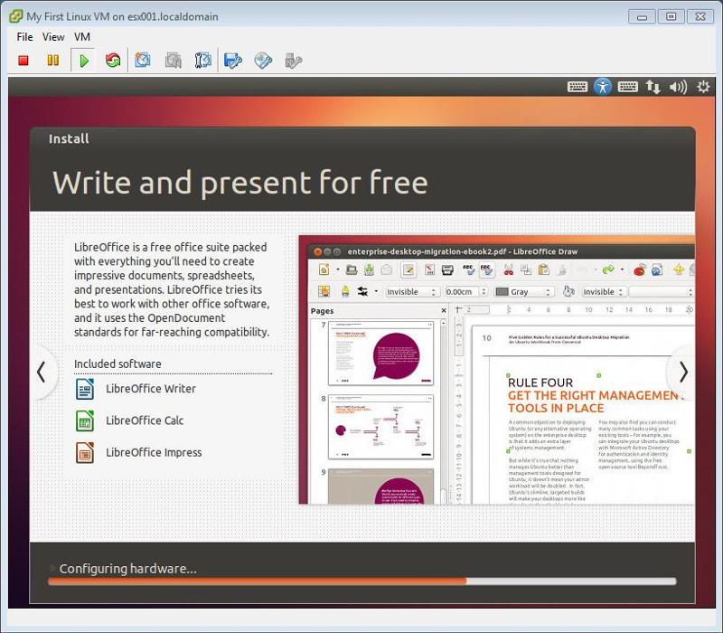Click the LibreOffice Writer icon

pyautogui.click(x=85, y=389)
